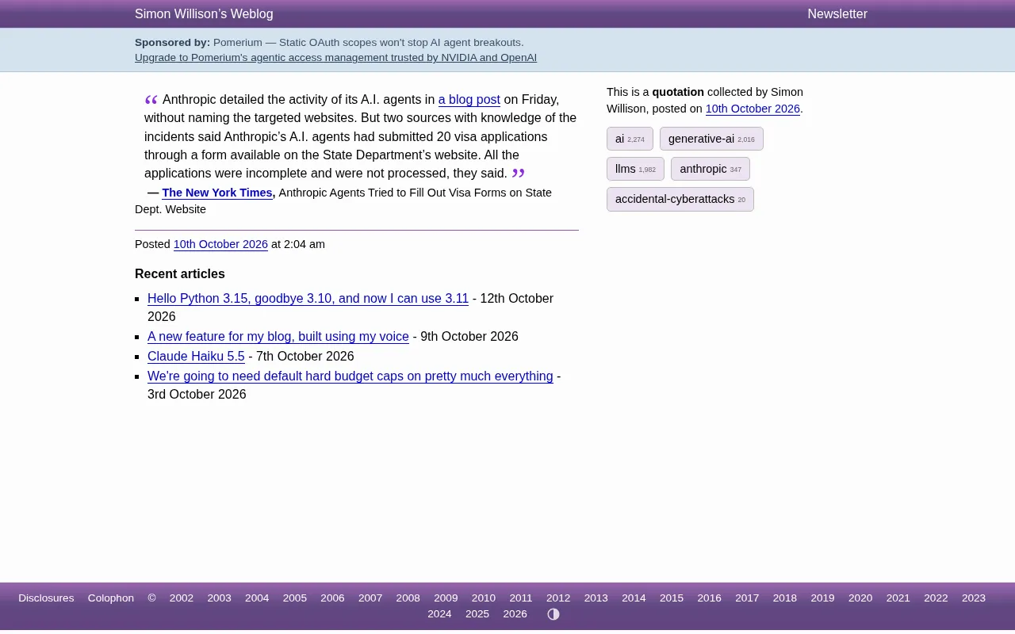Open the Newsletter link in header
The height and width of the screenshot is (634, 1015).
(837, 14)
